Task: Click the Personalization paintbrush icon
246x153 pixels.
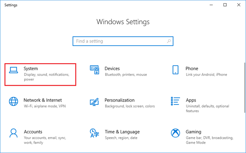Action: 94,102
